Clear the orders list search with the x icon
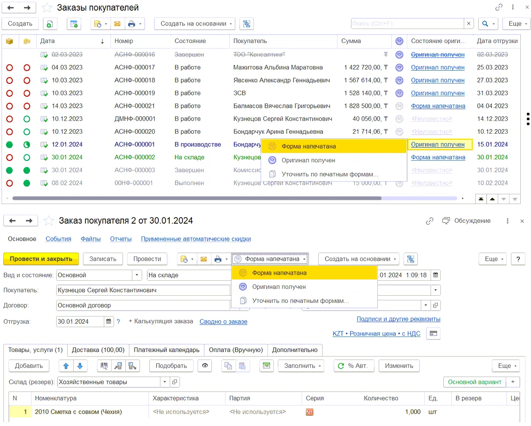 469,23
